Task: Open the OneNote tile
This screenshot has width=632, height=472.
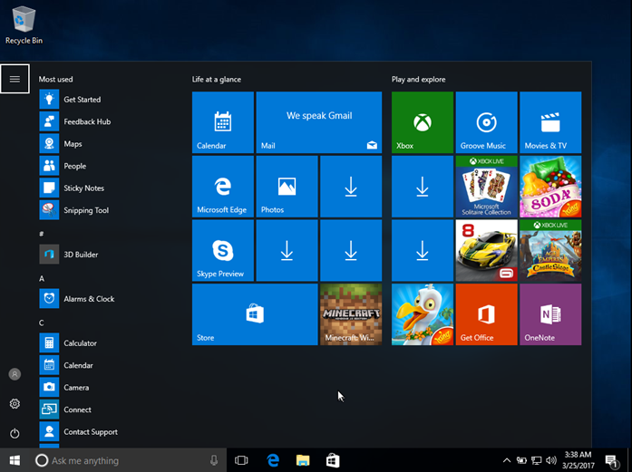Action: (x=550, y=314)
